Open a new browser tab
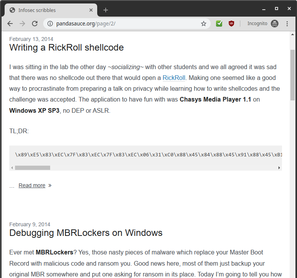 tap(106, 10)
